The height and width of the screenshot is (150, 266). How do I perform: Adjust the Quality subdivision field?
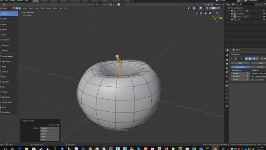[240, 80]
